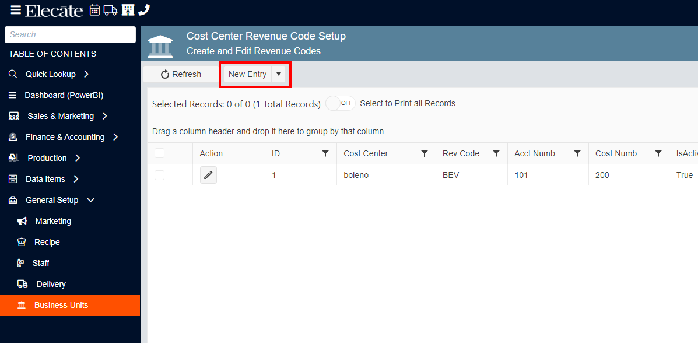This screenshot has height=343, width=698.
Task: Open the hamburger menu next to Elecate
Action: [x=16, y=10]
